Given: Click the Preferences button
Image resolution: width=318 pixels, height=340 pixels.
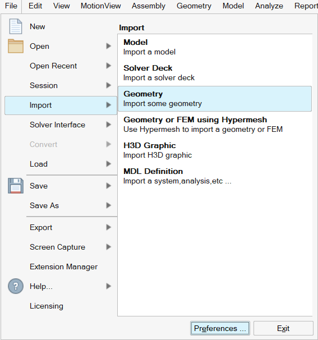Looking at the screenshot, I should coord(220,328).
